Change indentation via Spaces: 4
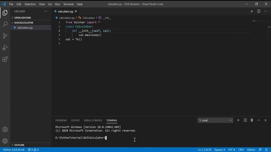271x152 pixels. tap(220, 149)
